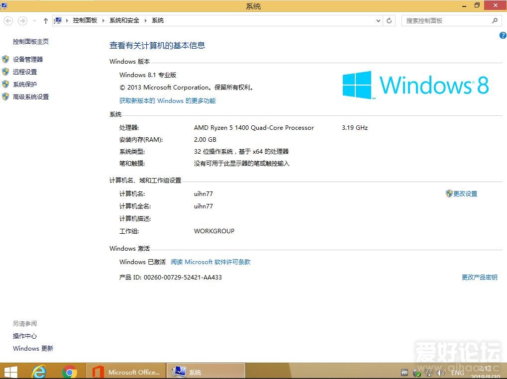Image resolution: width=507 pixels, height=379 pixels.
Task: Click shield icon beside 高级系统设置
Action: [x=5, y=96]
